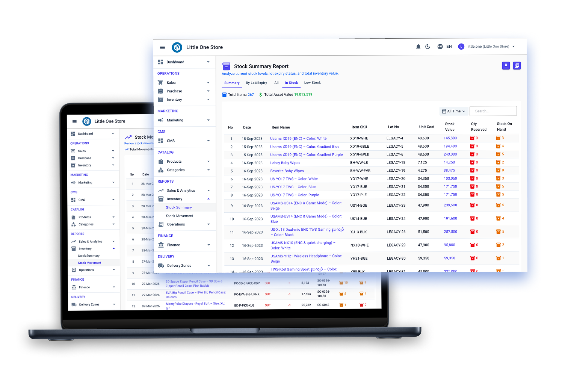Screen dimensions: 568x369
Task: Select the Summary tab
Action: click(232, 83)
